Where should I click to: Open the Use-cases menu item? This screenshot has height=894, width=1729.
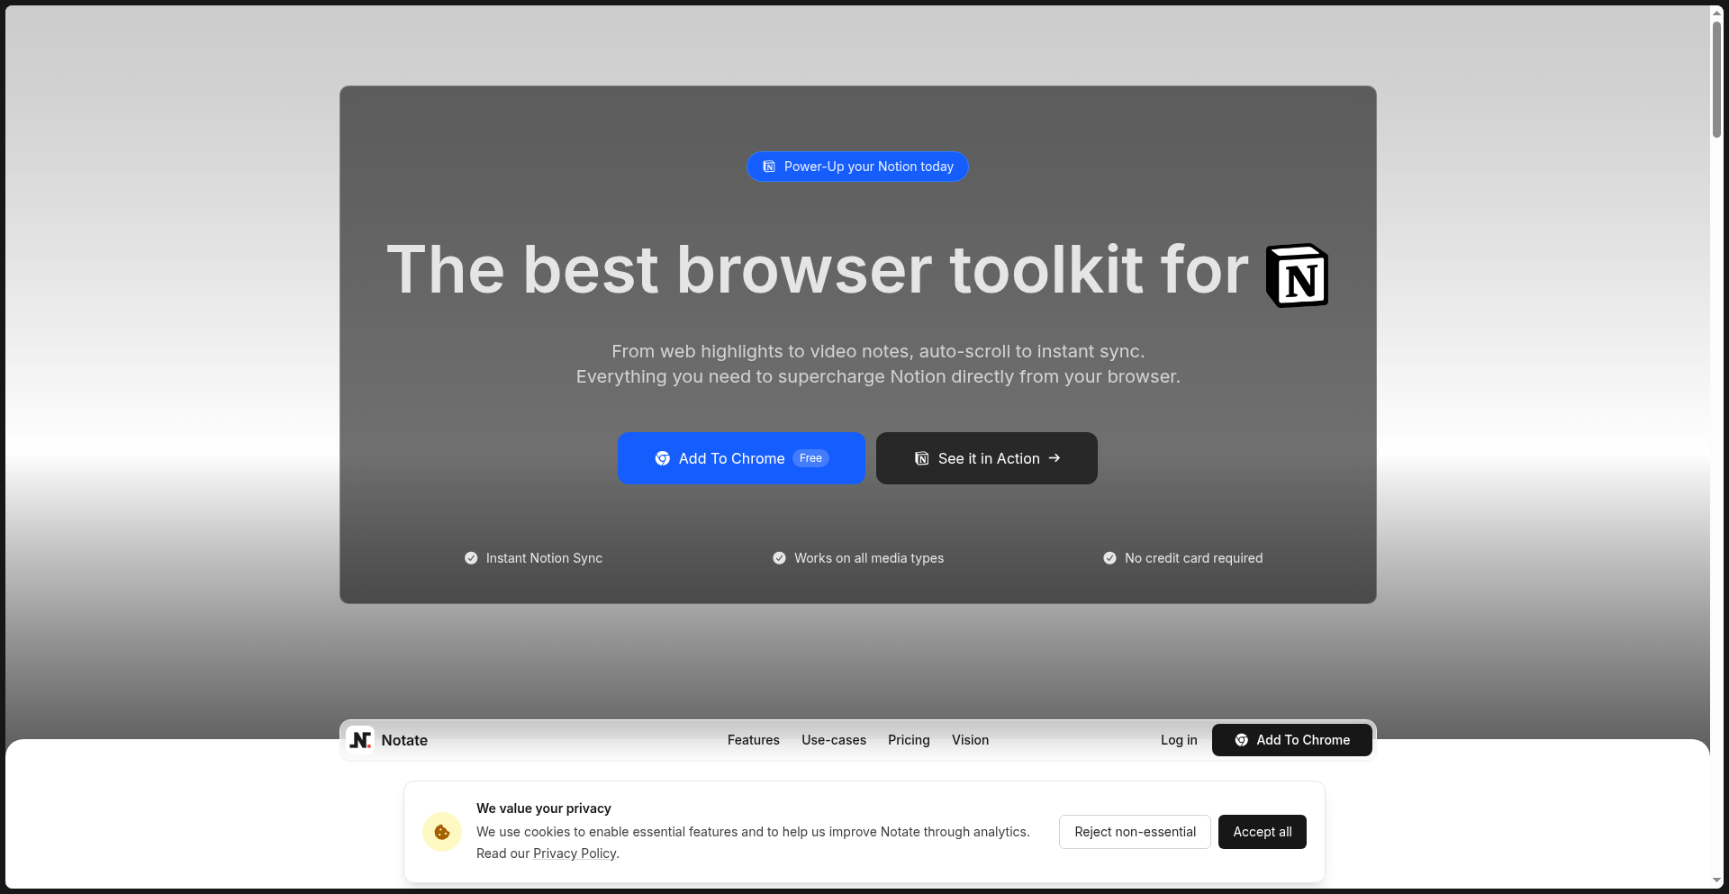click(834, 740)
